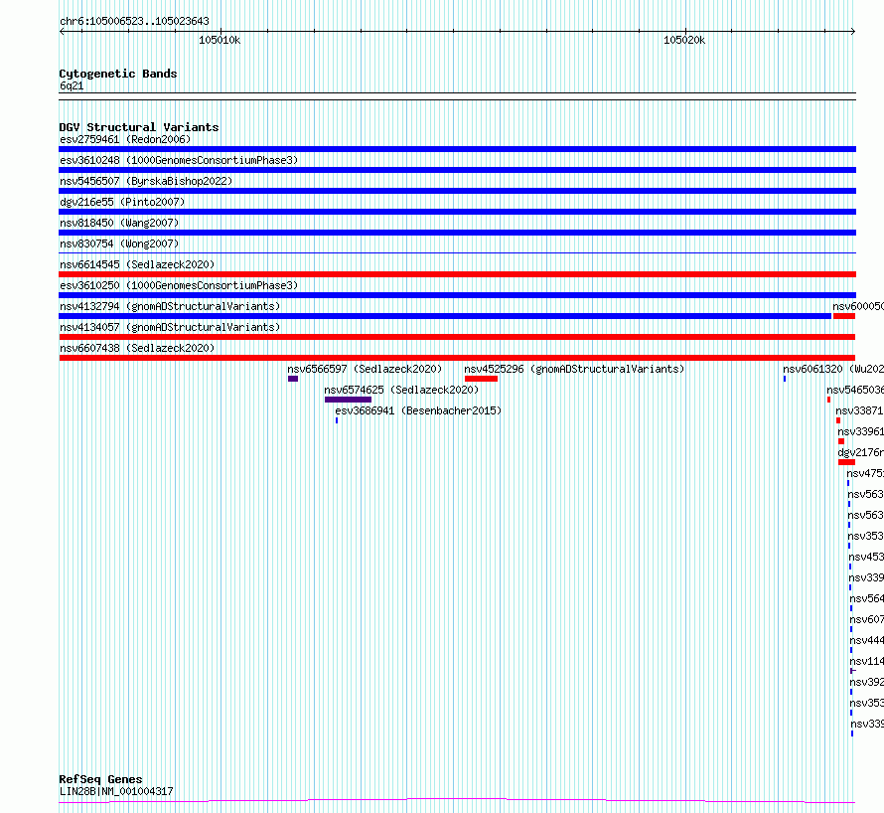The height and width of the screenshot is (813, 884).
Task: Click the blue bar under esv3610248
Action: [457, 170]
